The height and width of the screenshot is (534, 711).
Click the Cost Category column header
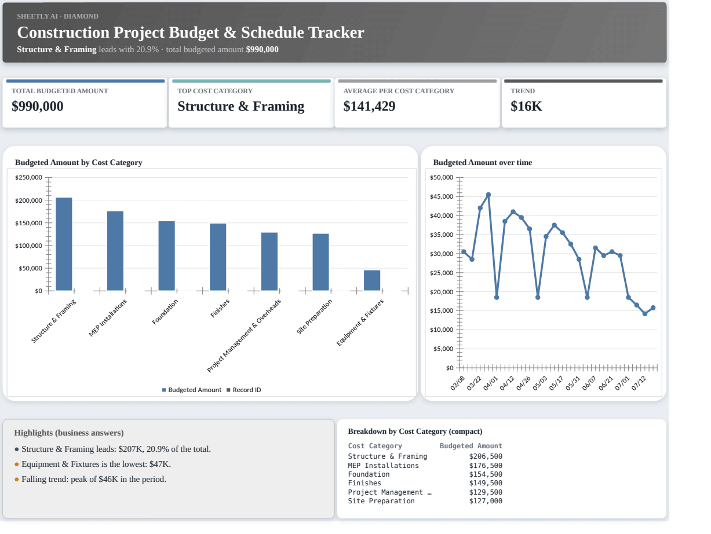coord(375,446)
